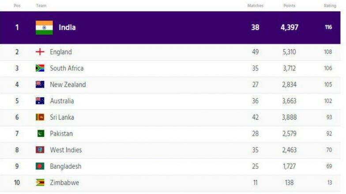Open the Zimbabwe team name link
The width and height of the screenshot is (346, 194).
(64, 183)
